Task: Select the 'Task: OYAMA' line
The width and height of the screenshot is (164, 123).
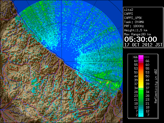Action: coord(134,22)
